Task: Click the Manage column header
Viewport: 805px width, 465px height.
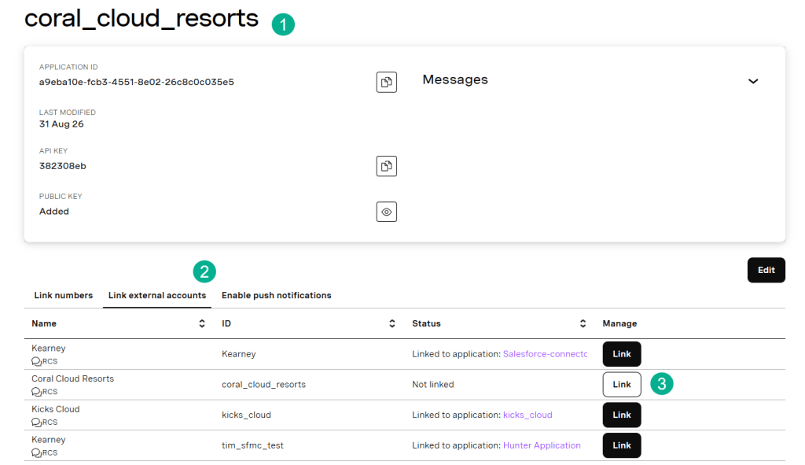Action: [x=619, y=323]
